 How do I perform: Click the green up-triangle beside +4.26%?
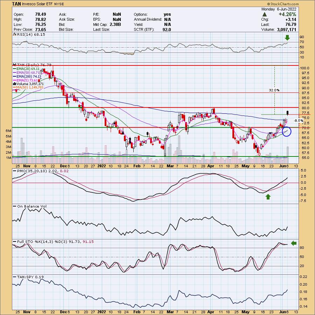coord(264,14)
